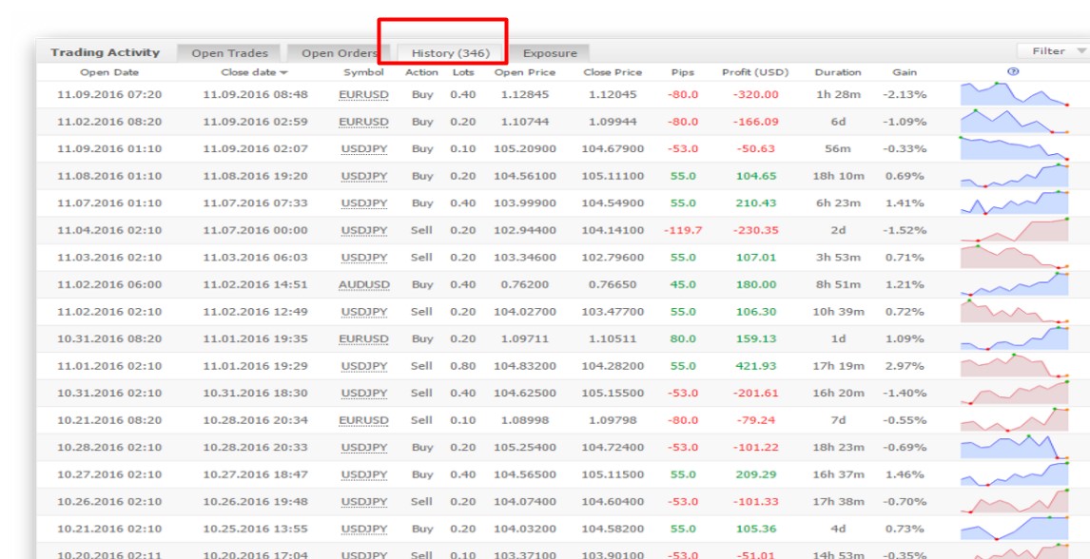This screenshot has width=1090, height=559.
Task: Open USDJPY link for trade opened 11.04.2016 02:10
Action: pos(364,230)
